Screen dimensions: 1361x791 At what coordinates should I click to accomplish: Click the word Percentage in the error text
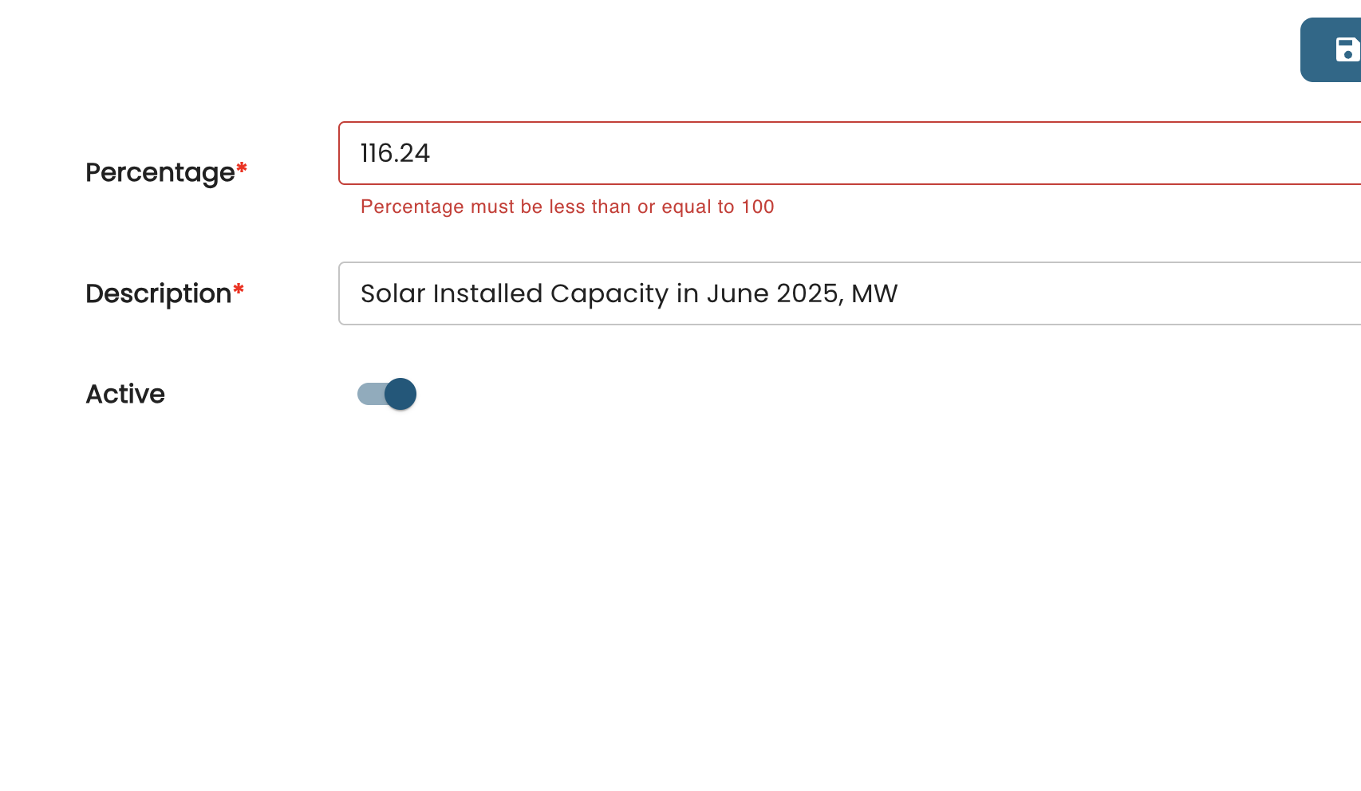point(412,207)
